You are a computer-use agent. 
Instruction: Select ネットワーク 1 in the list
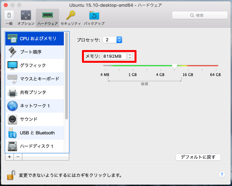(35, 106)
